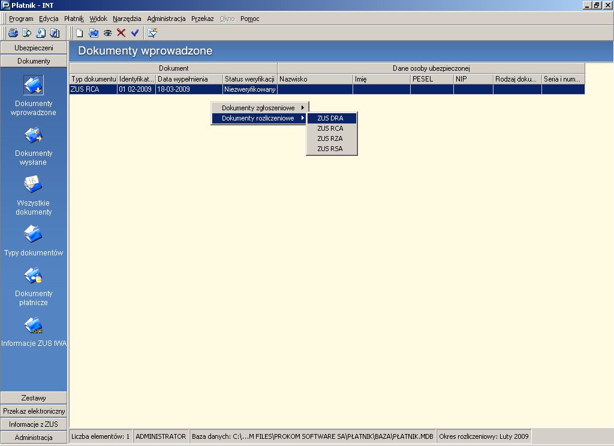614x446 pixels.
Task: Select the ZUS RCA document row
Action: pos(327,89)
